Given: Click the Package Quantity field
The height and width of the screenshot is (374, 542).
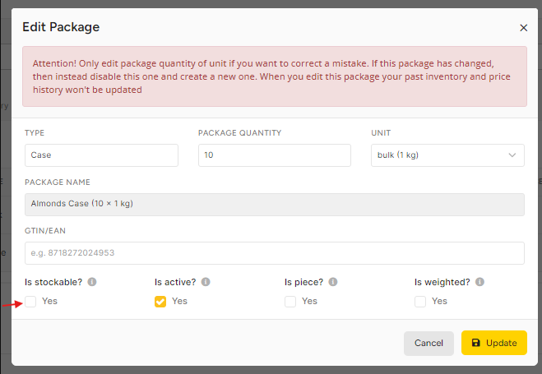Looking at the screenshot, I should click(275, 155).
